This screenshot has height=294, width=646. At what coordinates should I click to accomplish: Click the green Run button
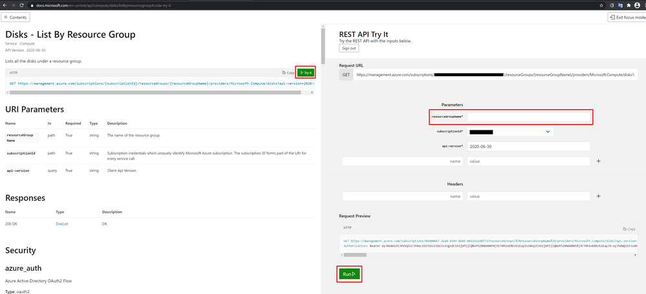[349, 274]
